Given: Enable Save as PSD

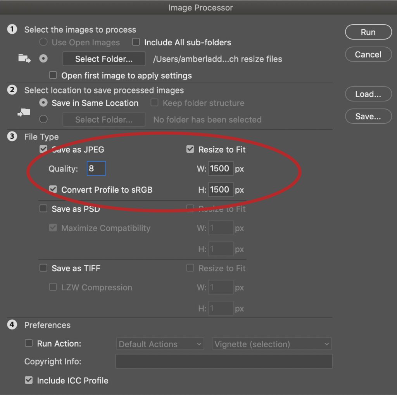Looking at the screenshot, I should tap(43, 209).
